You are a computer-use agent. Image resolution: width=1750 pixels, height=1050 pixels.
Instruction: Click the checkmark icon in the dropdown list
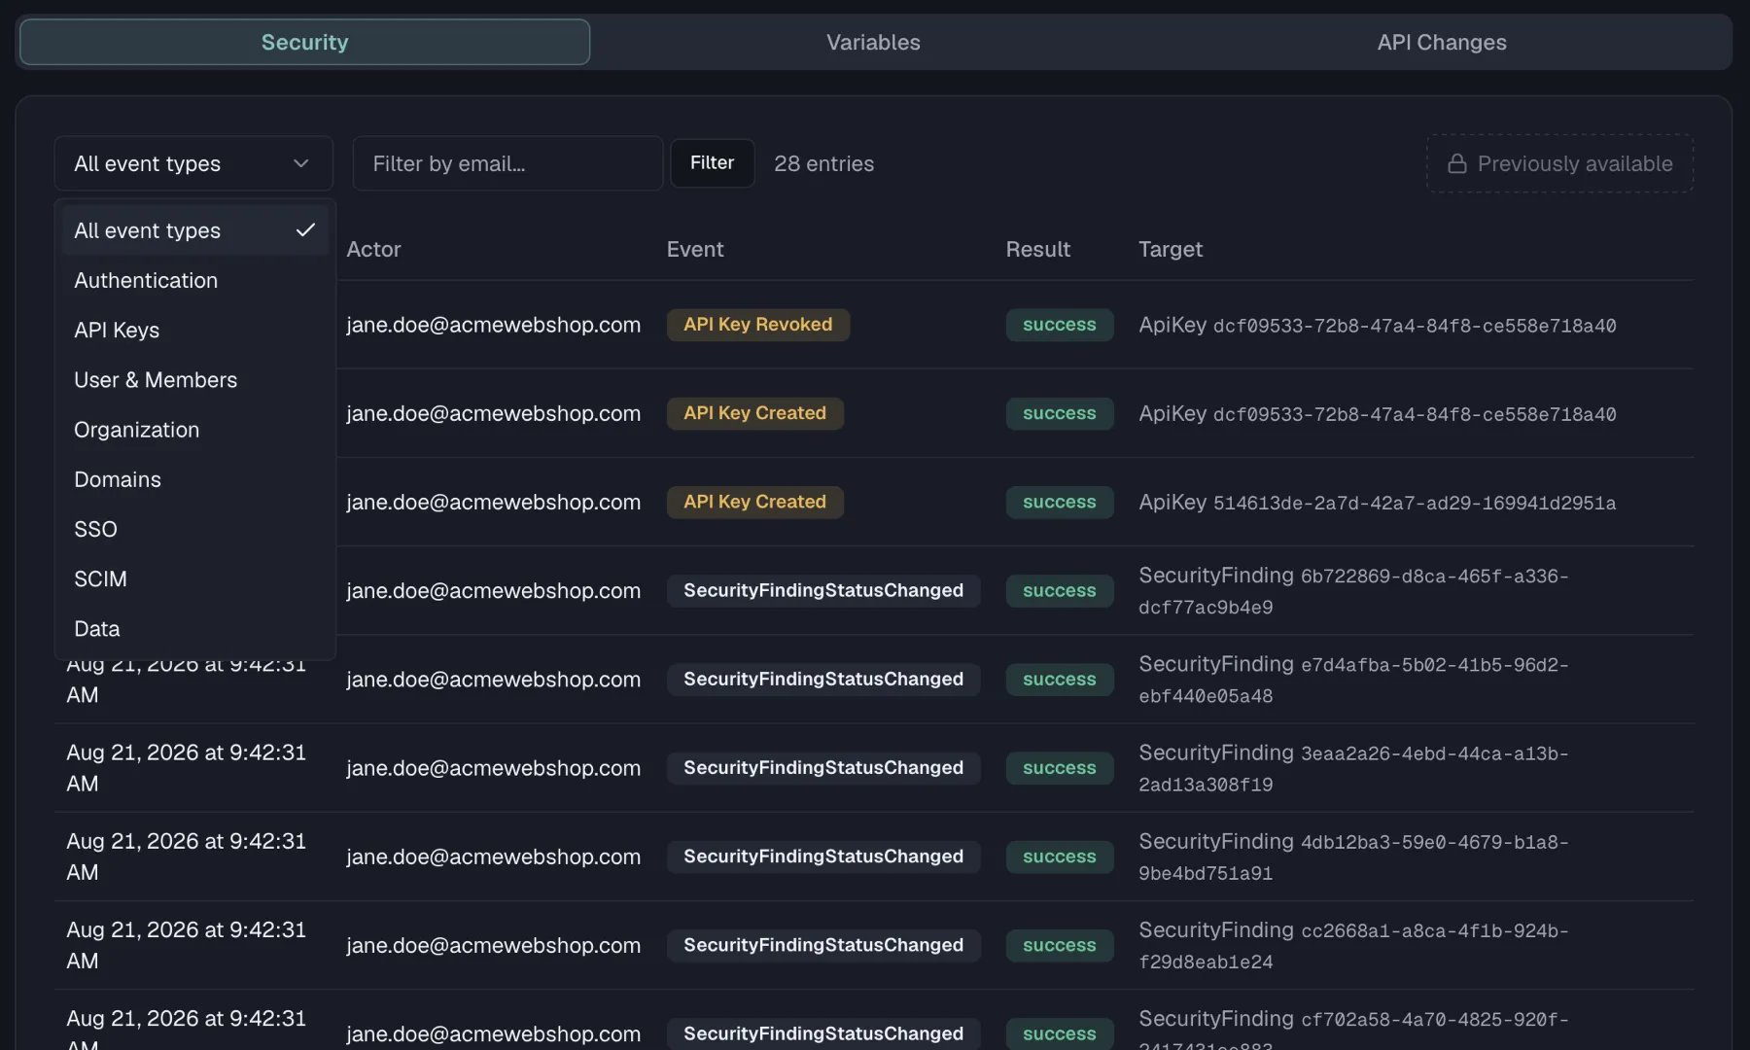coord(305,230)
